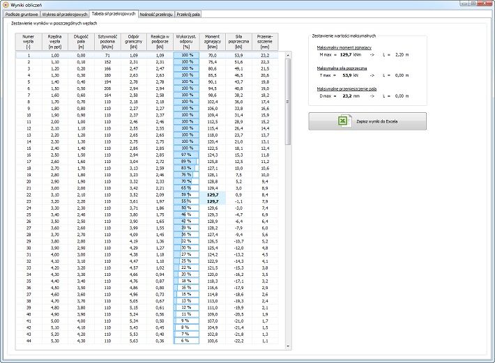Image resolution: width=495 pixels, height=363 pixels.
Task: Click the app icon in the title bar
Action: click(5, 5)
